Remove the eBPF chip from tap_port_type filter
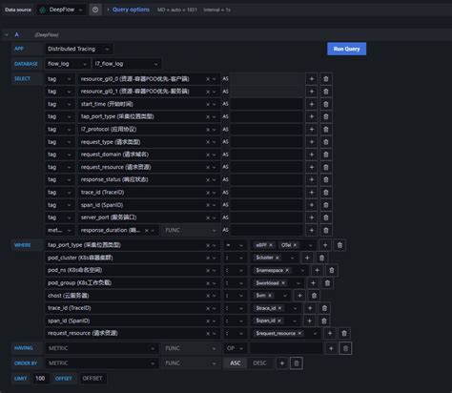452x393 pixels. (271, 245)
